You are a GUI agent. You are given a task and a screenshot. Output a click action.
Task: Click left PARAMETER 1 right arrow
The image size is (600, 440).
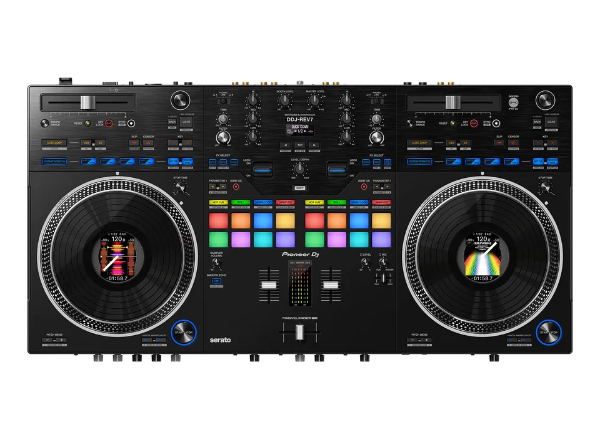[x=223, y=187]
